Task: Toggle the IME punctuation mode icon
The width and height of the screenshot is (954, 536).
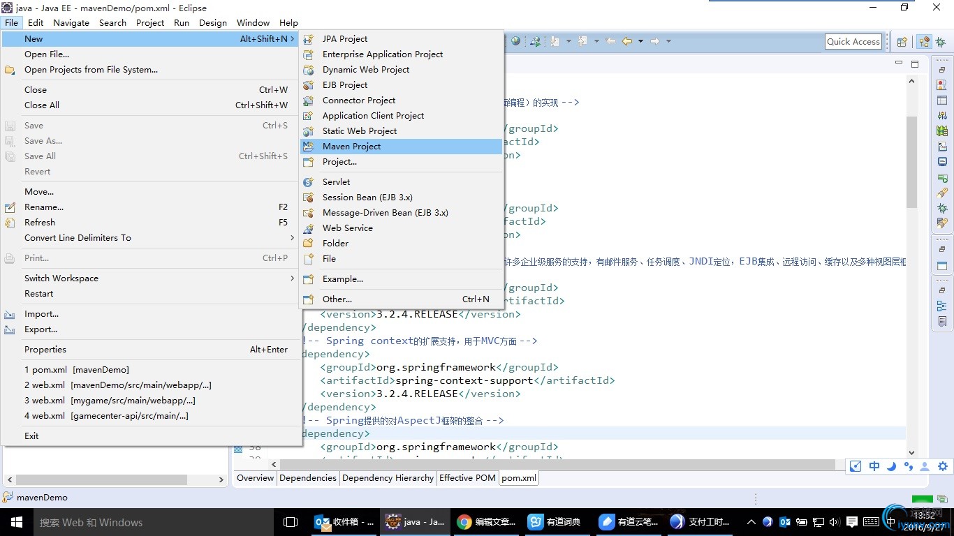Action: point(908,466)
